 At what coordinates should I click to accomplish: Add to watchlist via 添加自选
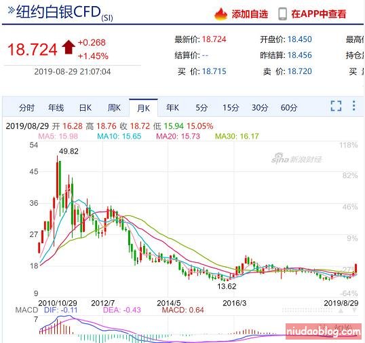[x=250, y=14]
